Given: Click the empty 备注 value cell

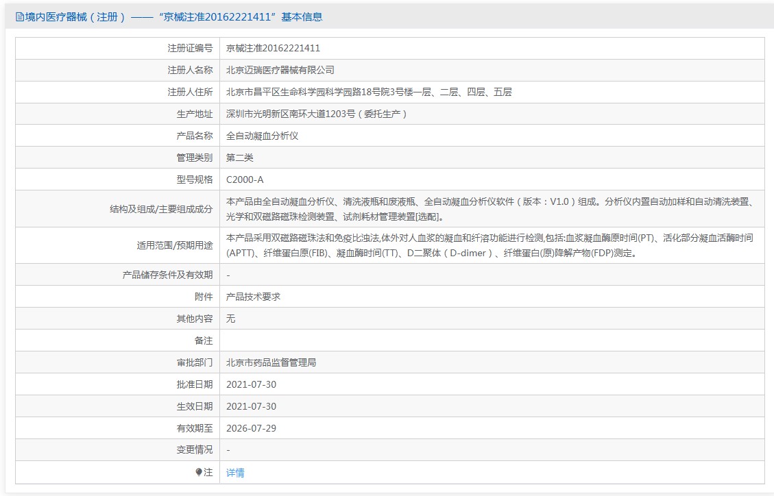Looking at the screenshot, I should tap(491, 340).
